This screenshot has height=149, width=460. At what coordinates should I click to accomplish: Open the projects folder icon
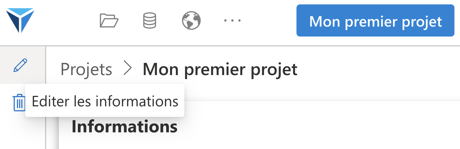tap(109, 20)
